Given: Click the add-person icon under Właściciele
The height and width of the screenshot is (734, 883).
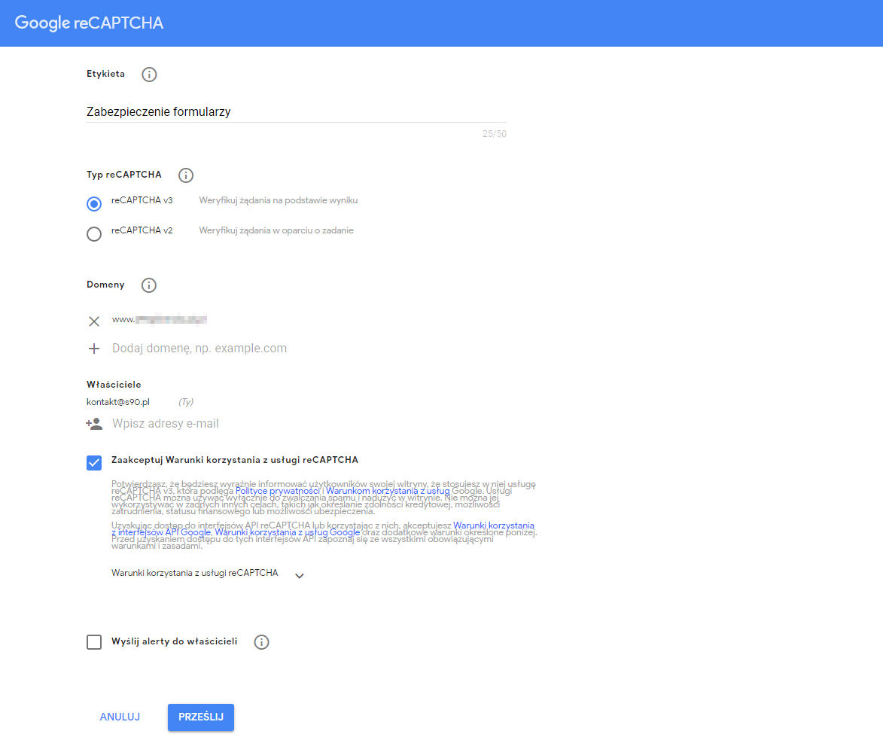Looking at the screenshot, I should coord(94,424).
